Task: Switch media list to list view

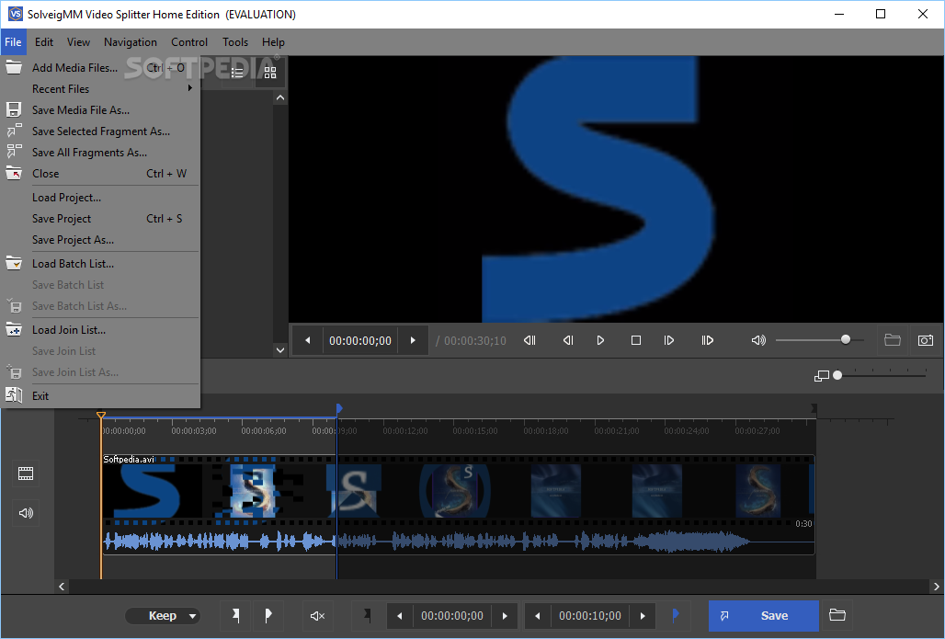Action: tap(237, 73)
